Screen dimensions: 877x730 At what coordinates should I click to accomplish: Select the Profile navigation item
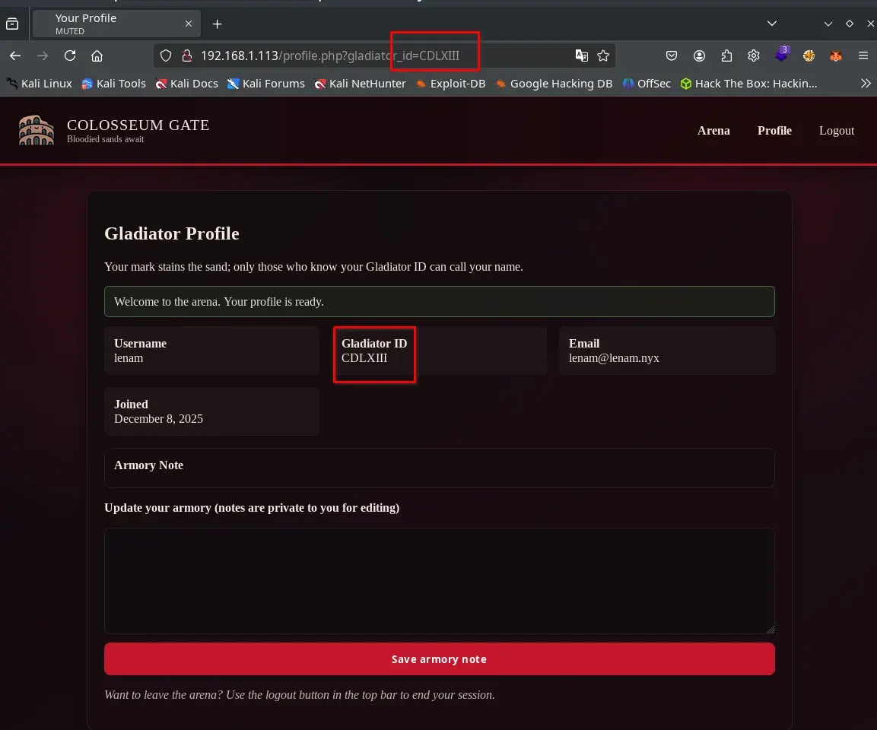pos(774,131)
